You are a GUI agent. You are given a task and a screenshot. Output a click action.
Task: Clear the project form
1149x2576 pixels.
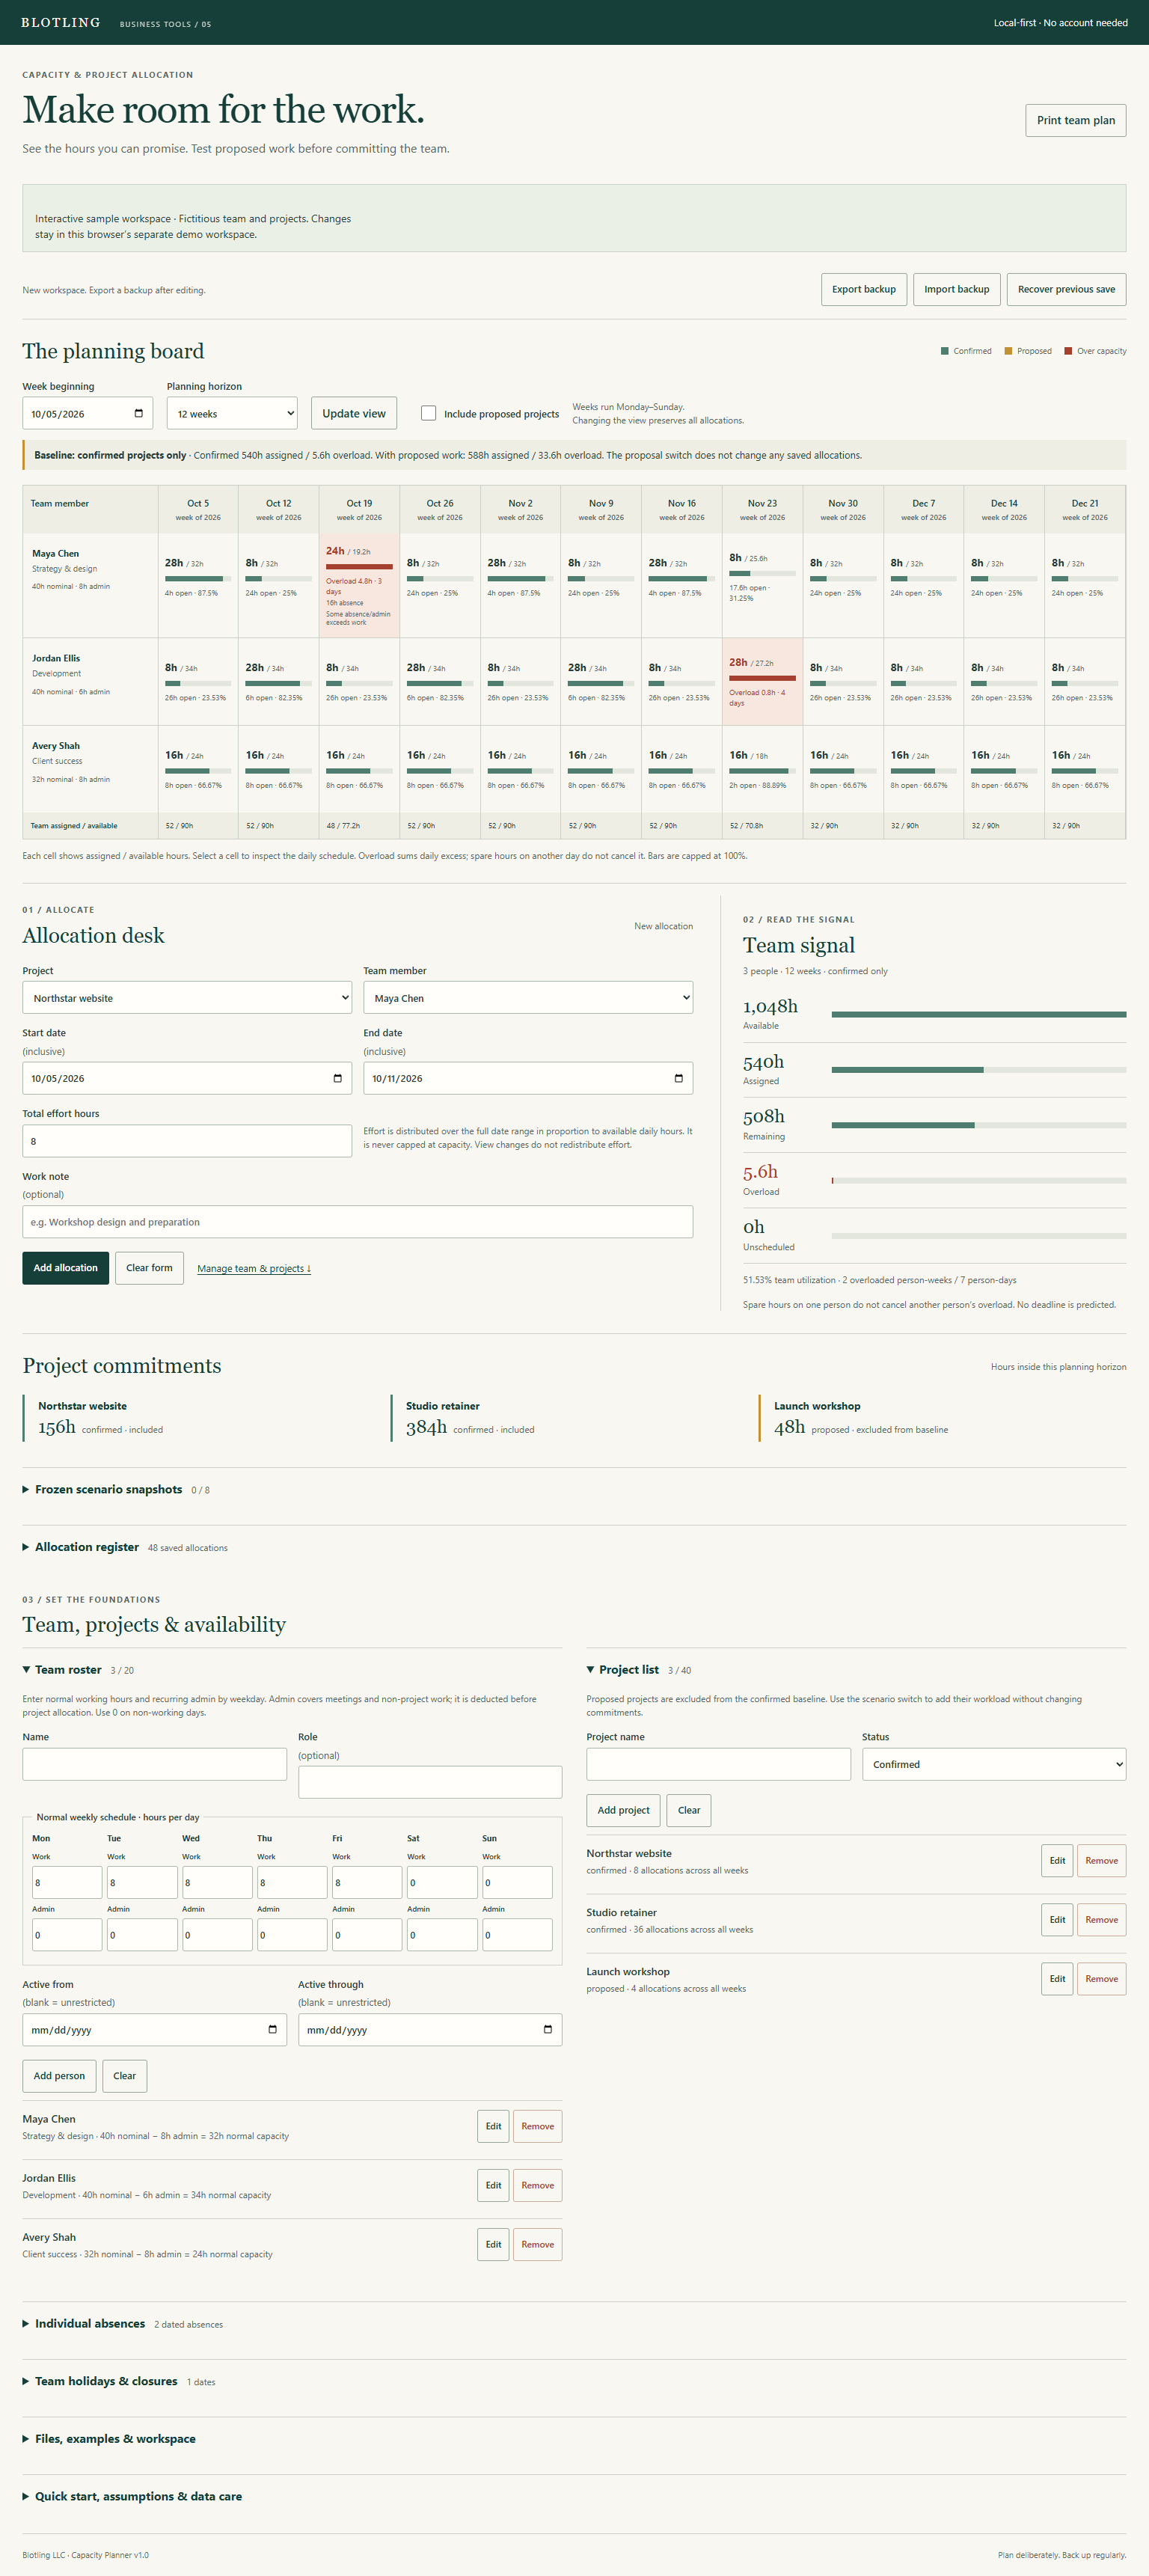click(689, 1810)
